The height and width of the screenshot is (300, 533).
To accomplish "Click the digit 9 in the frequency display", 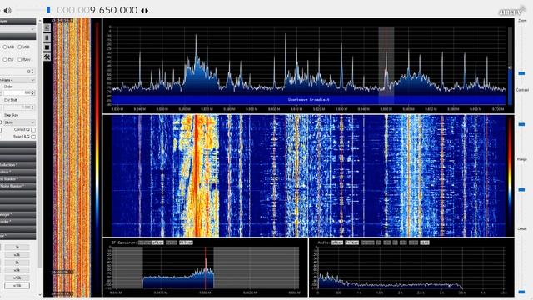I will [x=92, y=10].
